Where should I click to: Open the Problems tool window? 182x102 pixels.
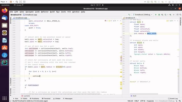coord(34,99)
